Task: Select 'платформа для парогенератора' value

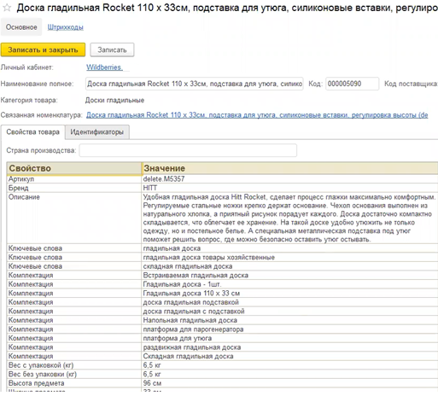Action: 289,329
